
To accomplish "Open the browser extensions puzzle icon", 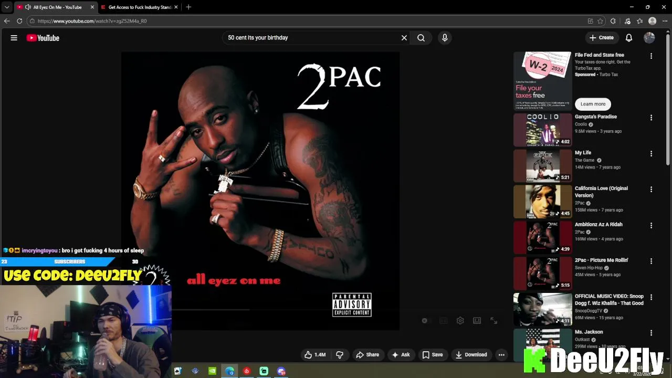I will (x=613, y=21).
